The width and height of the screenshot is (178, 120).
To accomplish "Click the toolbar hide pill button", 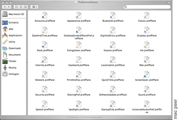I will coord(169,2).
